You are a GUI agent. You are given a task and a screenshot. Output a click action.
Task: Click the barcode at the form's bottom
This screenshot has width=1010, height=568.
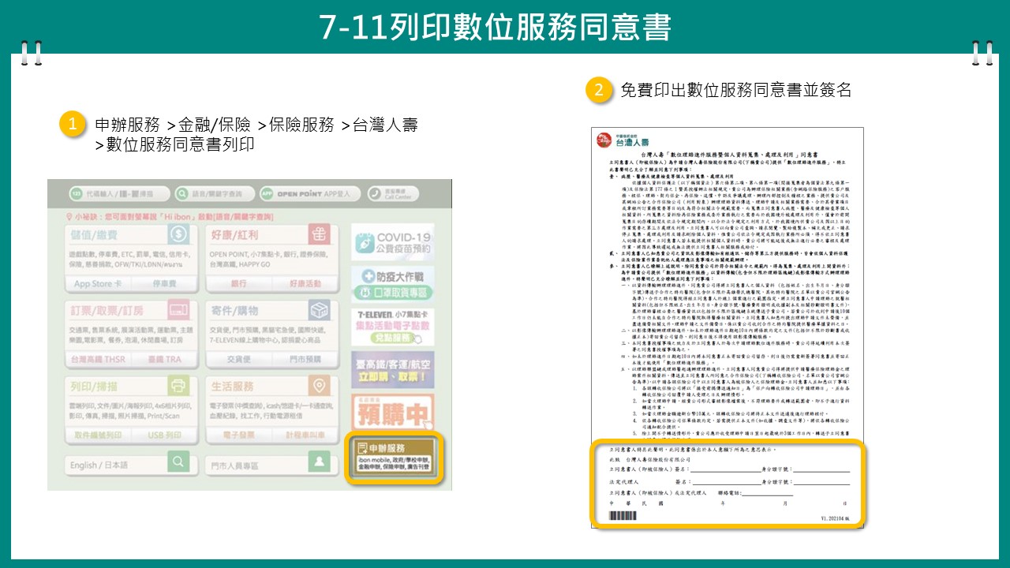[623, 515]
